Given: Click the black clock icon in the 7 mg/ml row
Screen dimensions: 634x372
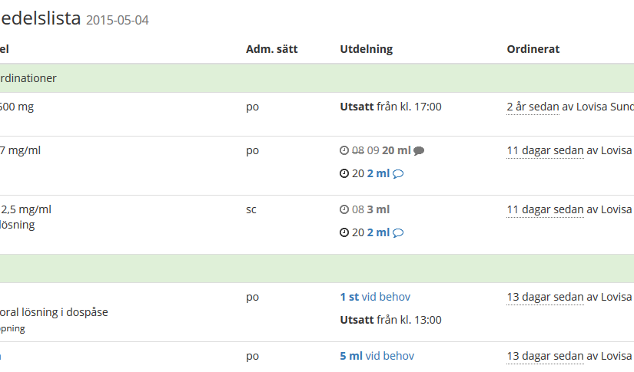Looking at the screenshot, I should (x=344, y=173).
